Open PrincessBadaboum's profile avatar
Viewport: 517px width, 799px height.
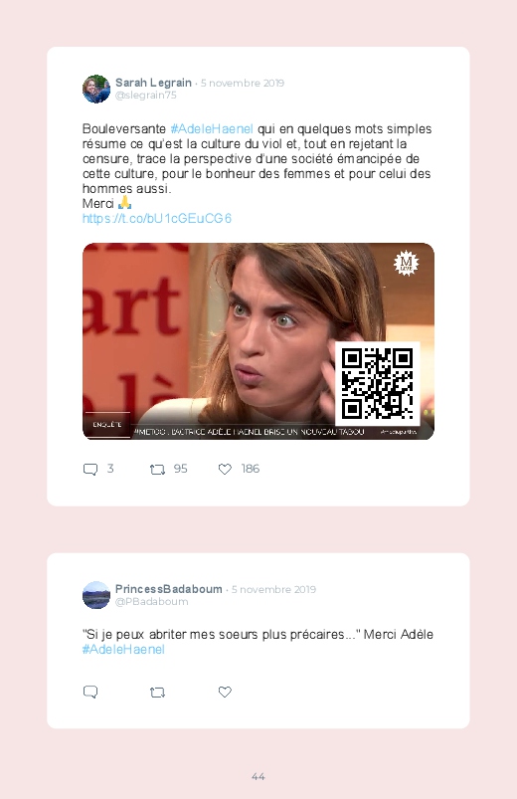(x=96, y=595)
